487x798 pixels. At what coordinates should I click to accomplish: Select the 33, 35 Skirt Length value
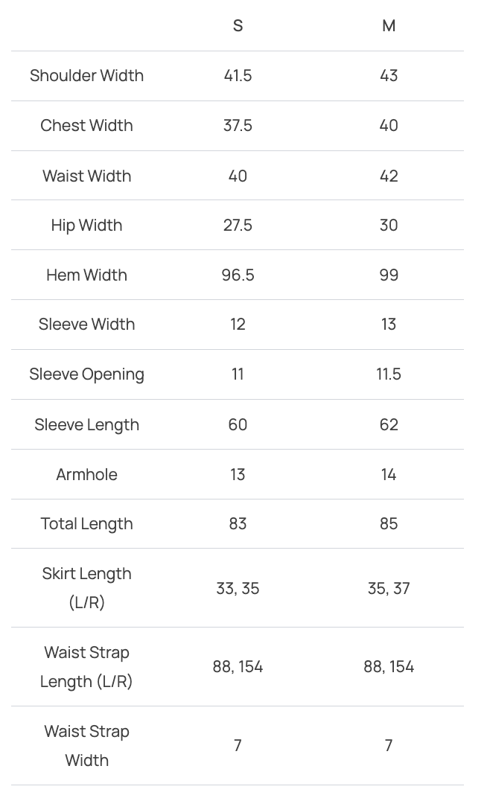pyautogui.click(x=238, y=588)
